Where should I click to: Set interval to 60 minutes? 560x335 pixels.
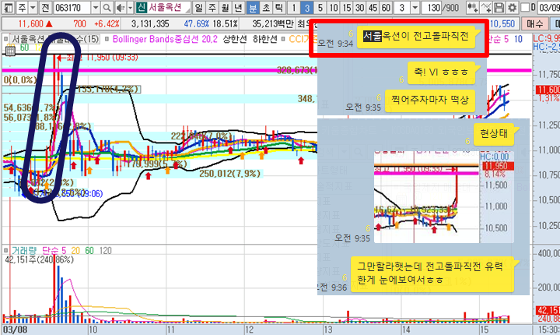tap(386, 7)
